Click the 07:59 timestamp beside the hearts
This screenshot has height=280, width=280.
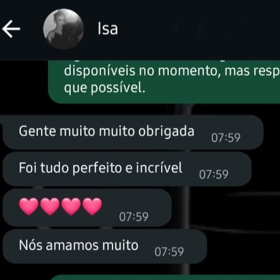pyautogui.click(x=134, y=217)
